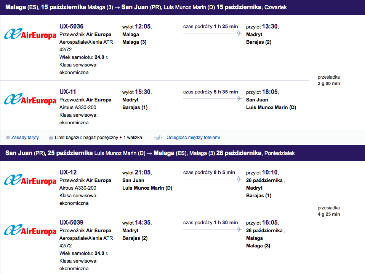Click the San Juan to Malaga header bar

tap(182, 153)
